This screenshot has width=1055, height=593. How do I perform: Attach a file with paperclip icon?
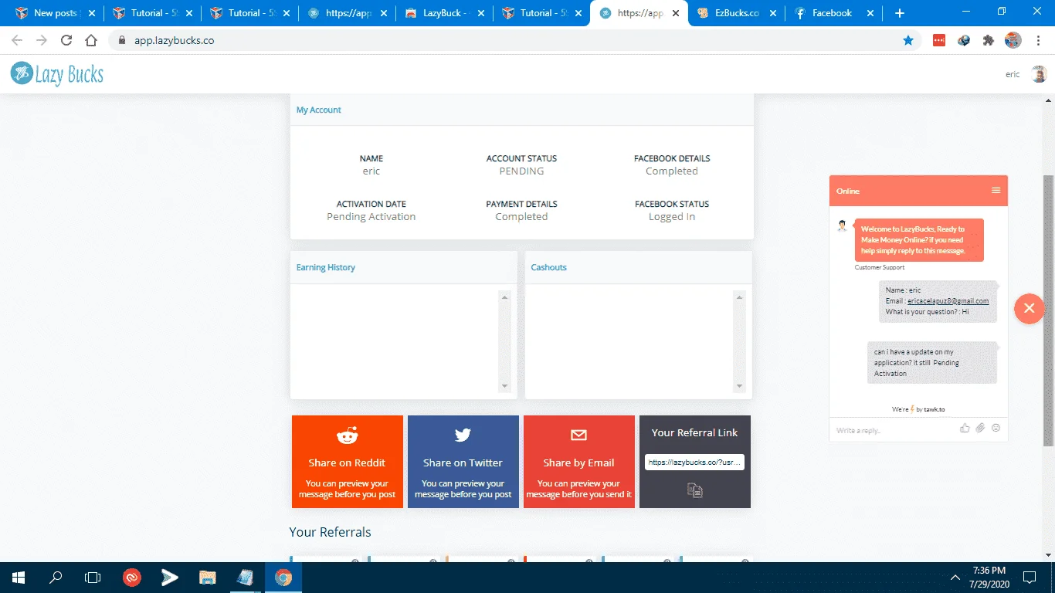tap(980, 428)
